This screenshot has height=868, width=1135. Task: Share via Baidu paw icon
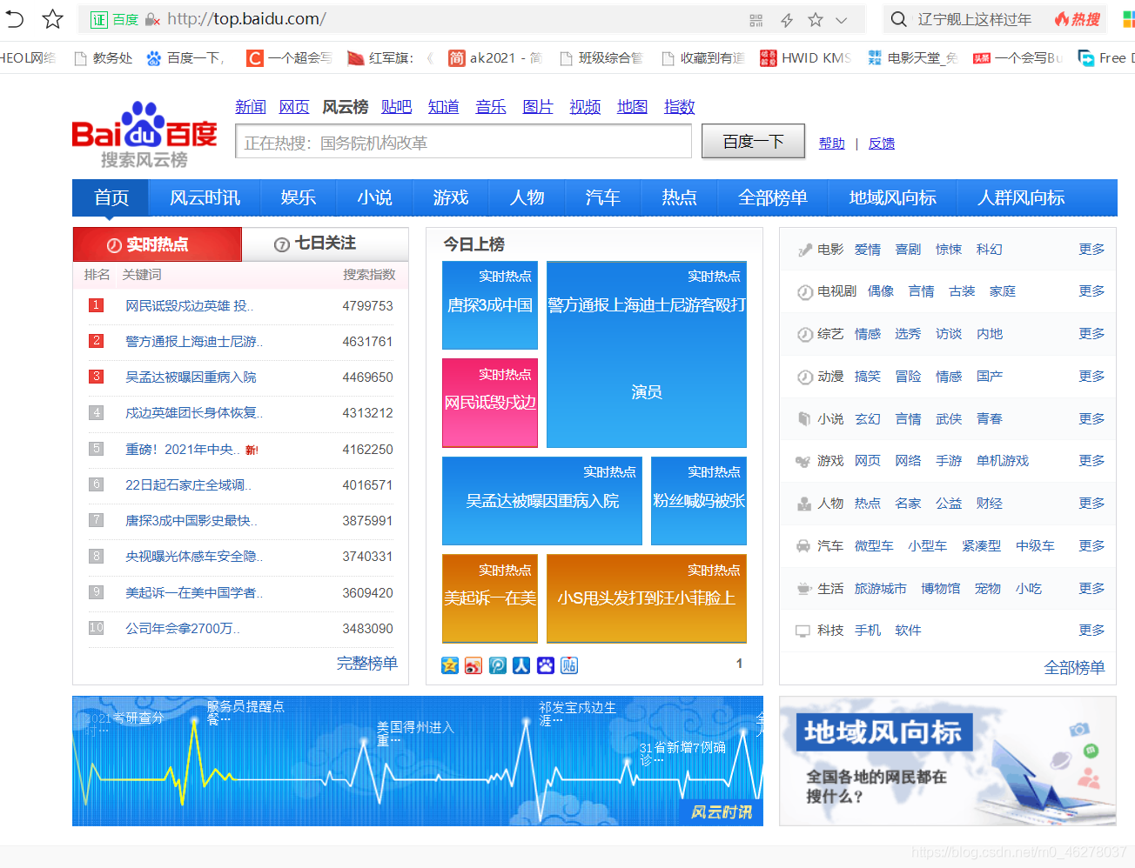tap(546, 665)
